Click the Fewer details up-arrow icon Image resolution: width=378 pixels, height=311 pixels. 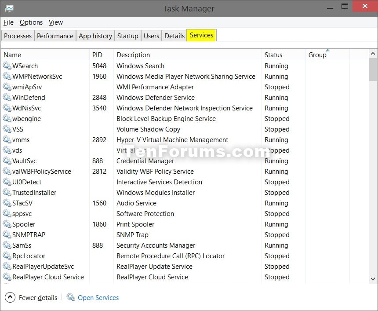point(10,297)
